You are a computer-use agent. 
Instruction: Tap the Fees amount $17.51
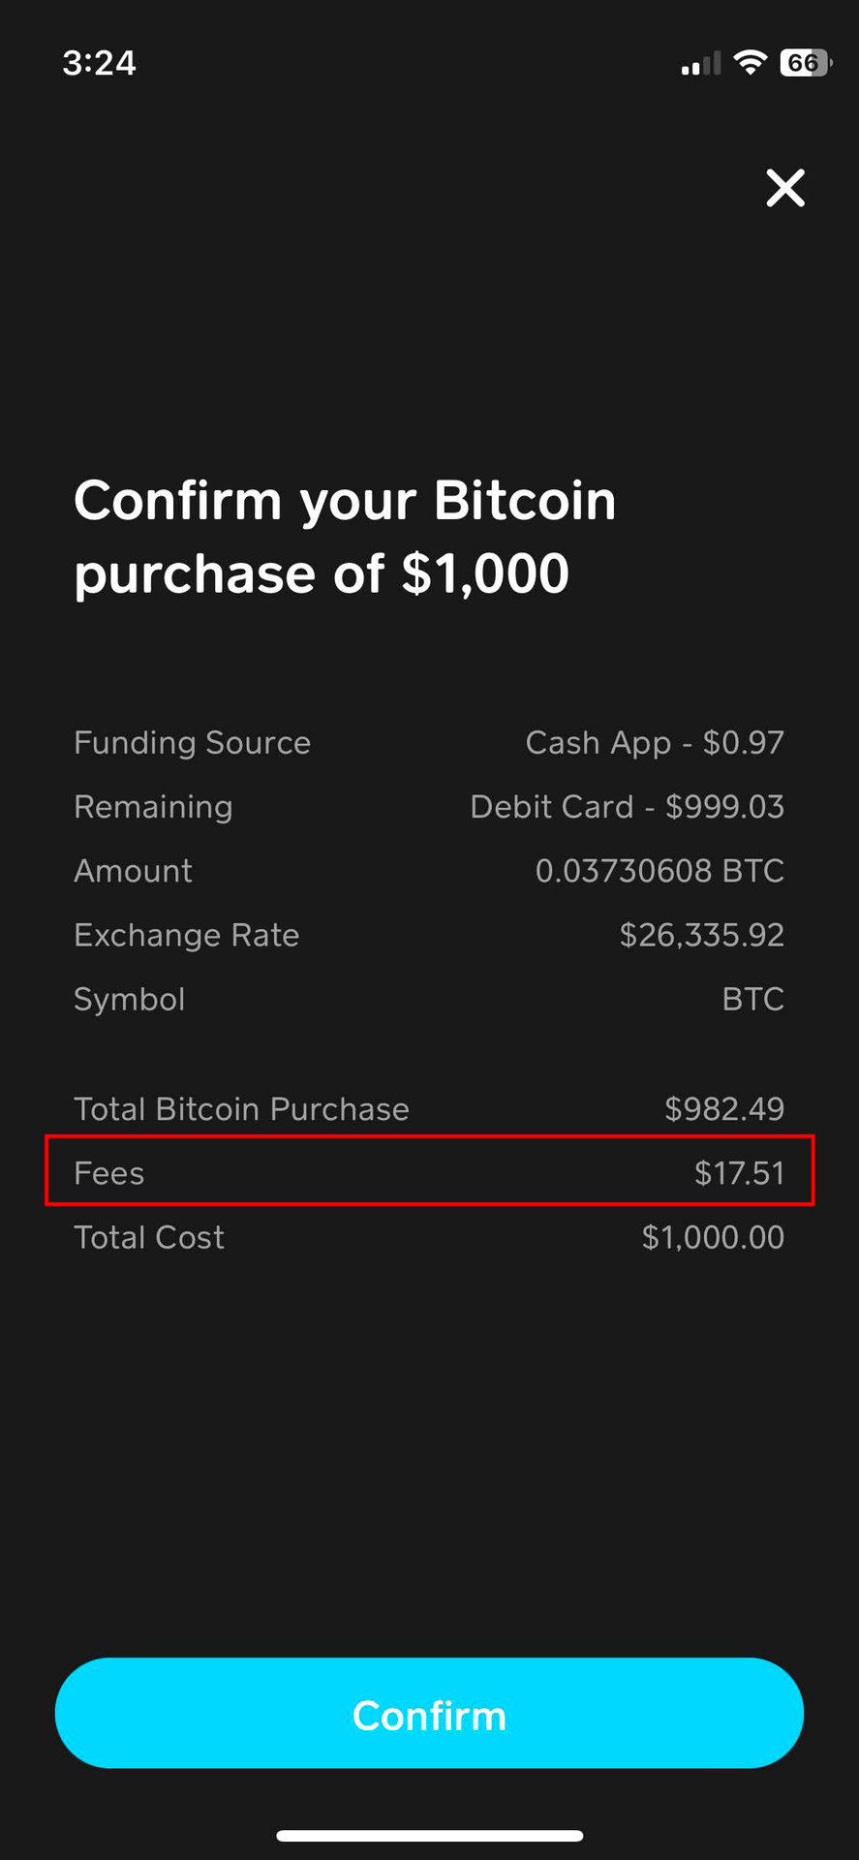[x=739, y=1173]
